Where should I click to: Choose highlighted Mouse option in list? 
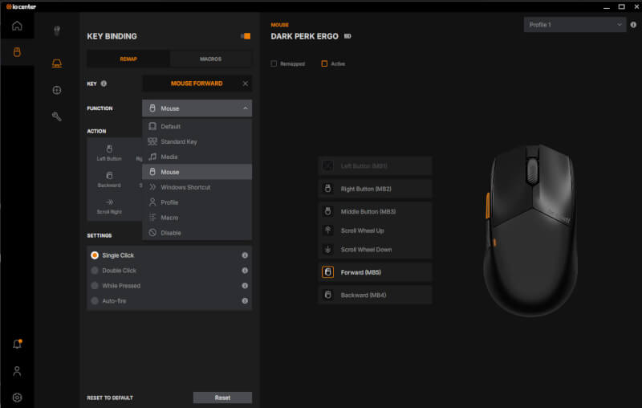coord(197,172)
